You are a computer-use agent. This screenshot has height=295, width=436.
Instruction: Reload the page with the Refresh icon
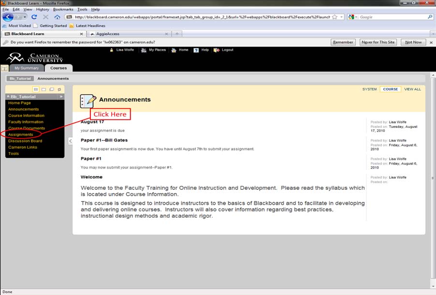34,17
